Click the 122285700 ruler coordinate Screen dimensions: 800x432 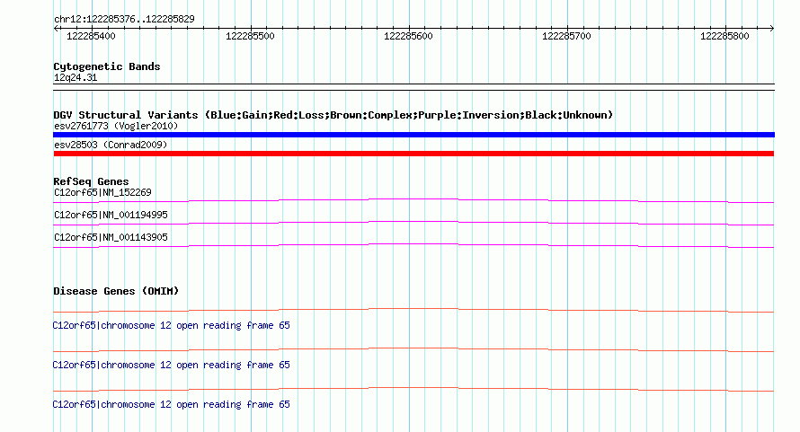click(566, 36)
